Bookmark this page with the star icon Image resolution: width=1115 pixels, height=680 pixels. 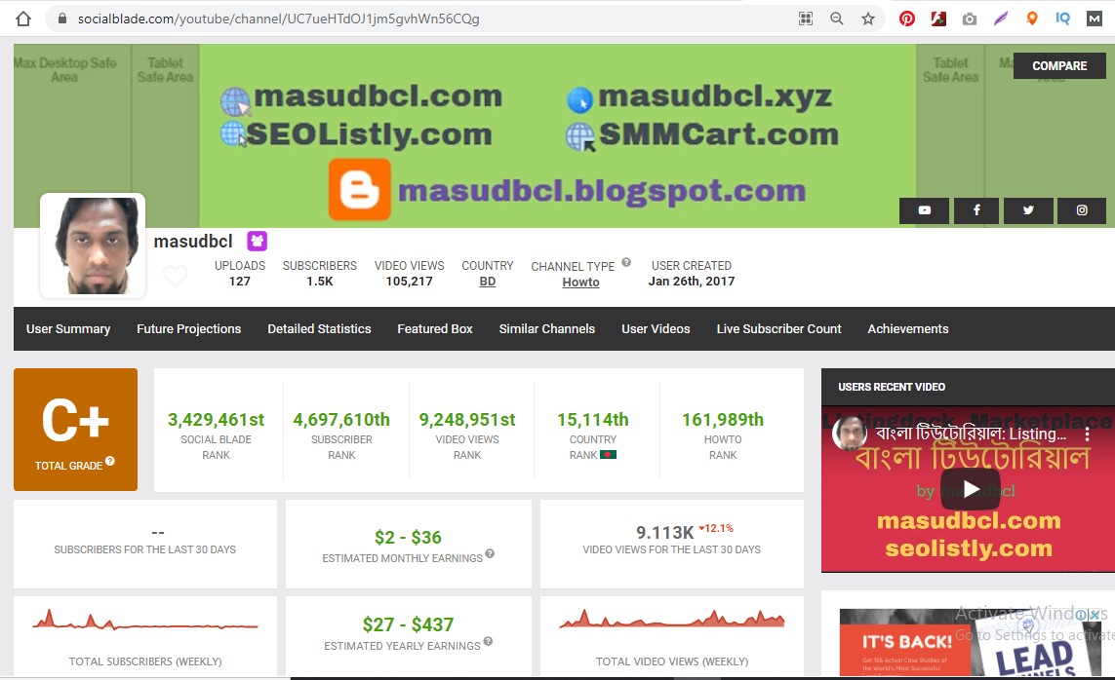point(868,19)
